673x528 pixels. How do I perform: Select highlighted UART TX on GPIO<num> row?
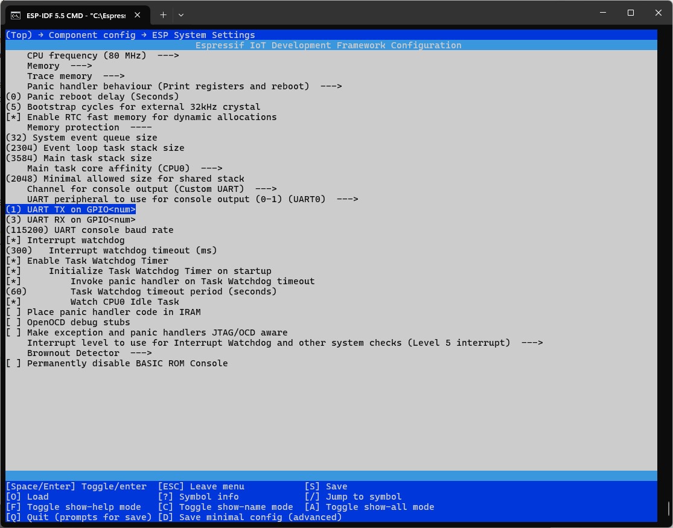coord(71,209)
